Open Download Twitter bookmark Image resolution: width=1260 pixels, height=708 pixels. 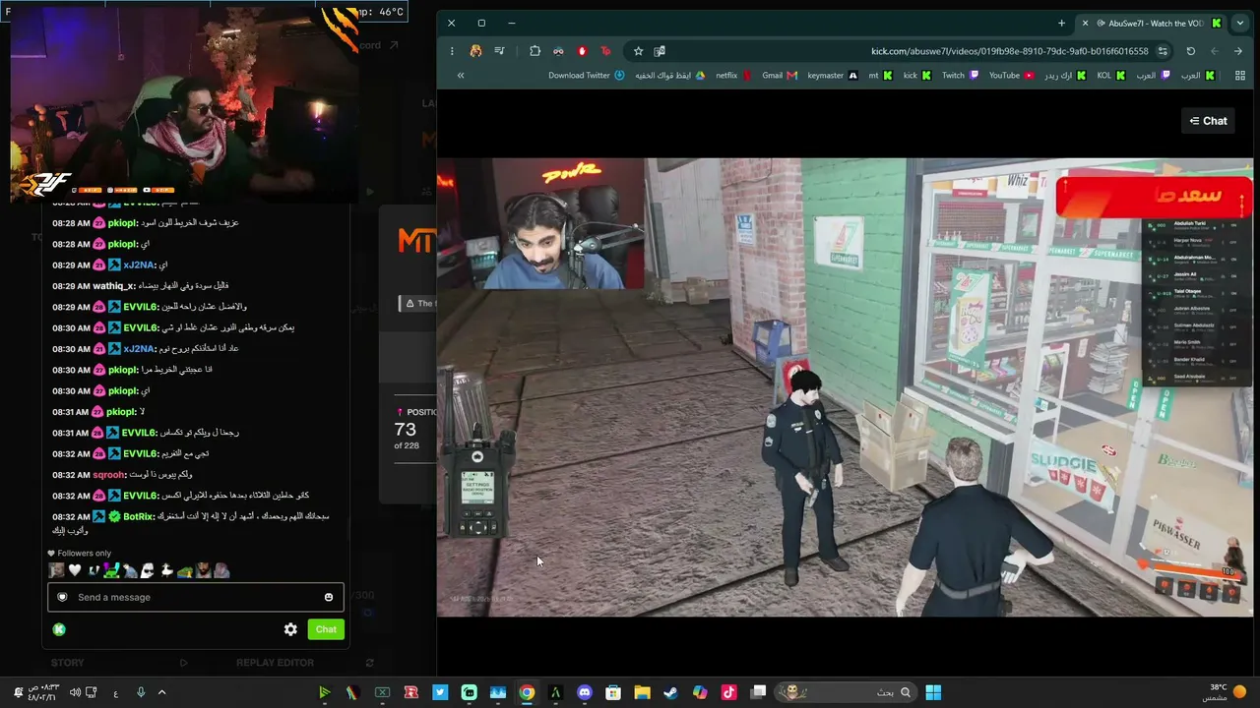click(587, 76)
